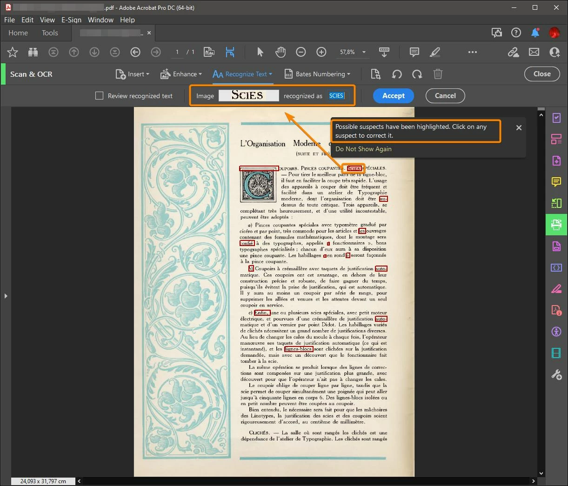Enable Review recognized text checkbox

[99, 96]
